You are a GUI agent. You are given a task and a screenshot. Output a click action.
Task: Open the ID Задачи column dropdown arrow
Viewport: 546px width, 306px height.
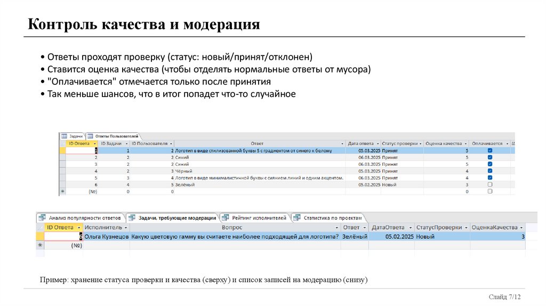pos(126,144)
